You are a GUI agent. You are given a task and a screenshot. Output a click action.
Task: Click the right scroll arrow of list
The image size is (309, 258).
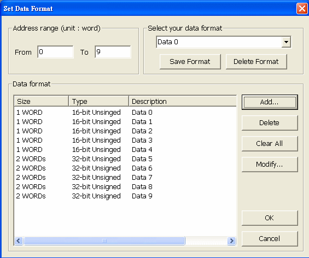pos(231,241)
